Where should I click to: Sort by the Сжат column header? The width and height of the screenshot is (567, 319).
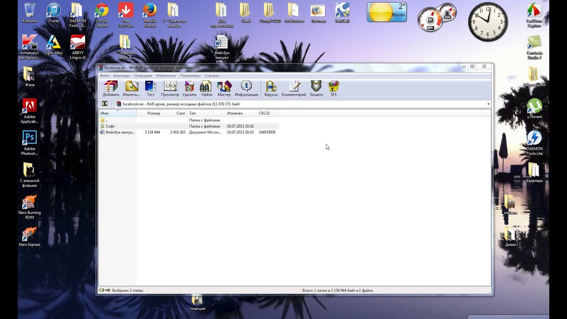pyautogui.click(x=175, y=113)
